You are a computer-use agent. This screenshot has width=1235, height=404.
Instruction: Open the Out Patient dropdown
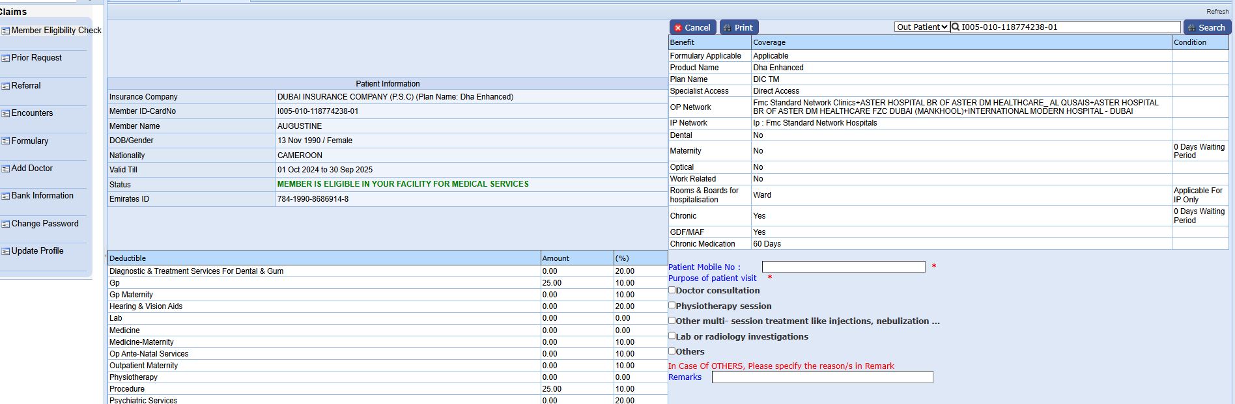click(922, 27)
